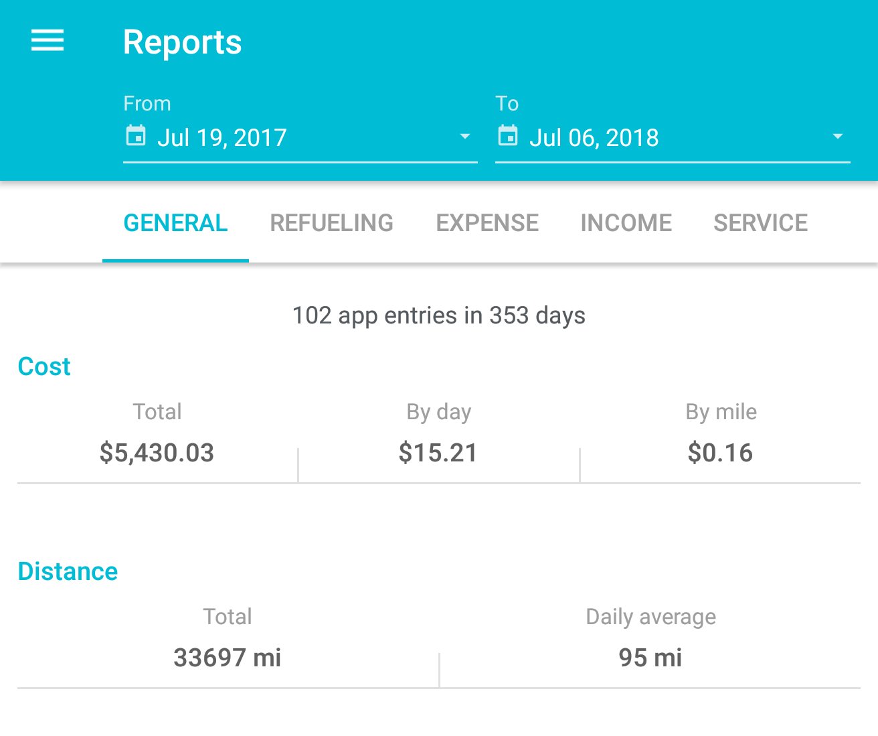Tap the cost by day $15.21 value
The width and height of the screenshot is (878, 736).
438,453
